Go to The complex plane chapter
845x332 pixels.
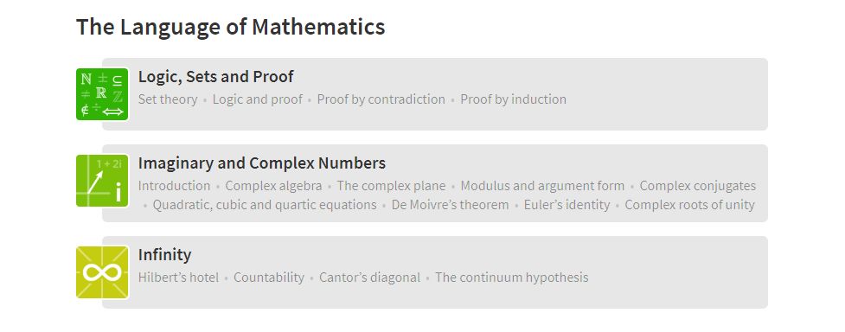[391, 186]
